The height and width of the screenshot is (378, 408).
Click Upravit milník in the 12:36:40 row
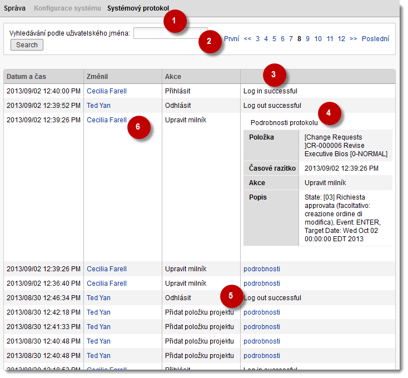pos(186,283)
